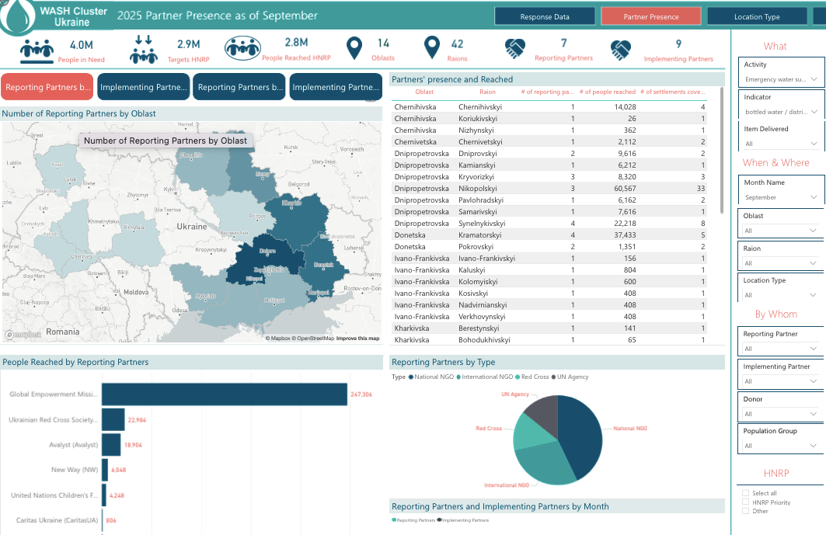This screenshot has width=826, height=535.
Task: Click the red 'Reporting Partners b...' button
Action: click(x=47, y=88)
